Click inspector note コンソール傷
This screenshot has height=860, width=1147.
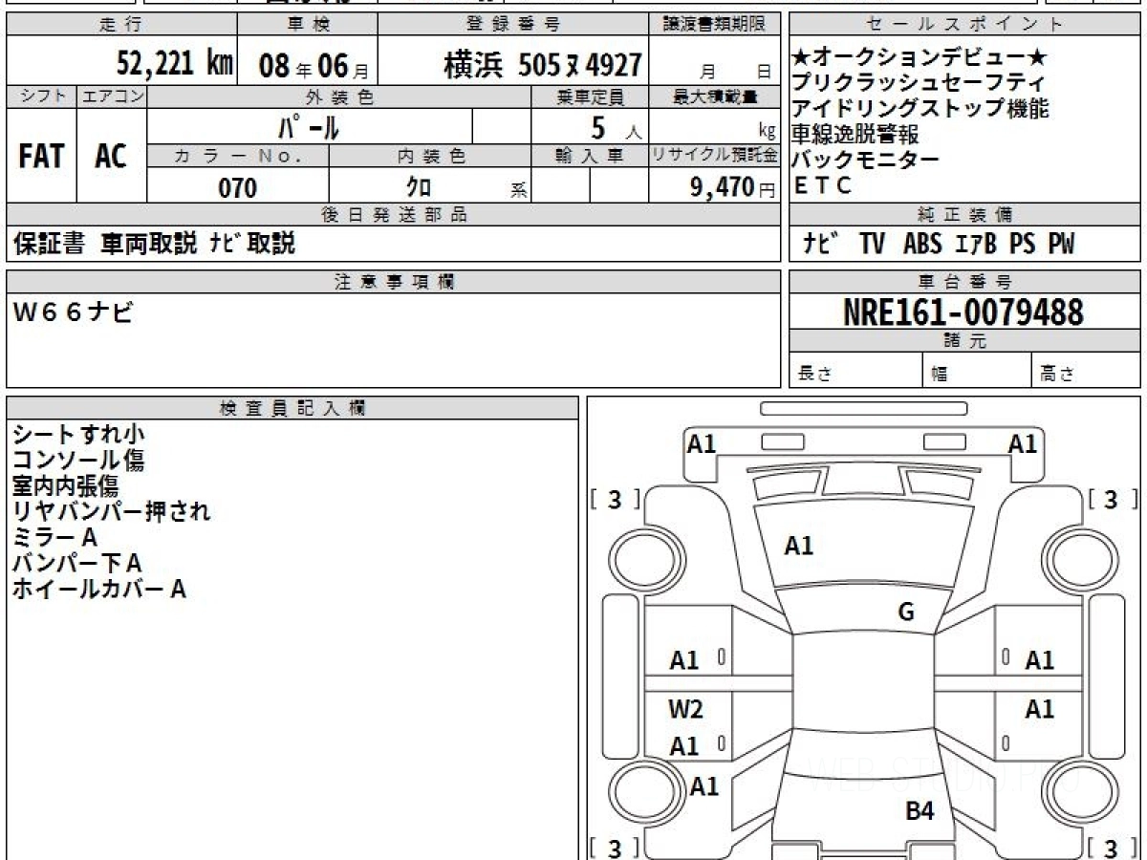tap(78, 461)
